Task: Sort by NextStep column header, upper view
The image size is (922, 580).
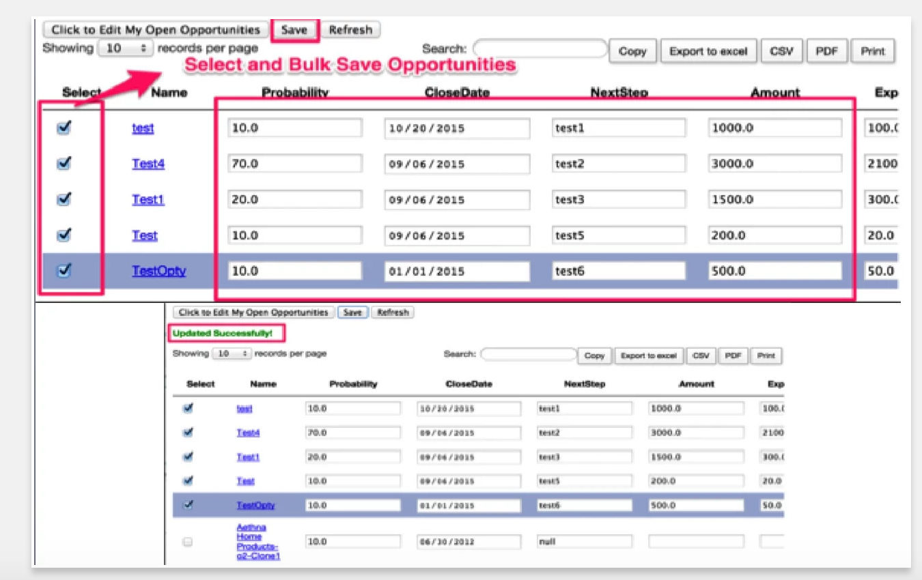Action: (619, 93)
